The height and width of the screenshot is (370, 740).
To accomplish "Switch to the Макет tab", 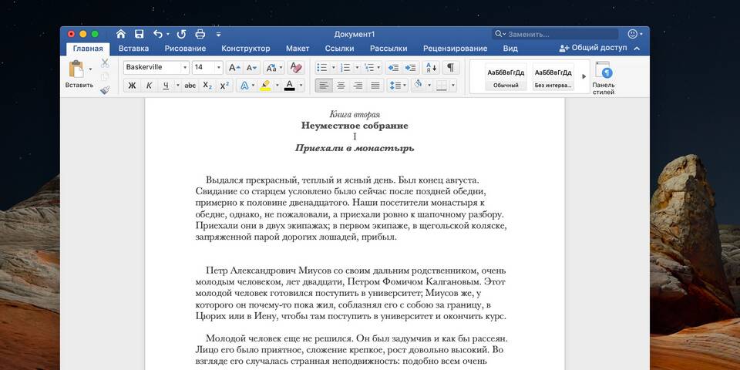I will tap(298, 48).
